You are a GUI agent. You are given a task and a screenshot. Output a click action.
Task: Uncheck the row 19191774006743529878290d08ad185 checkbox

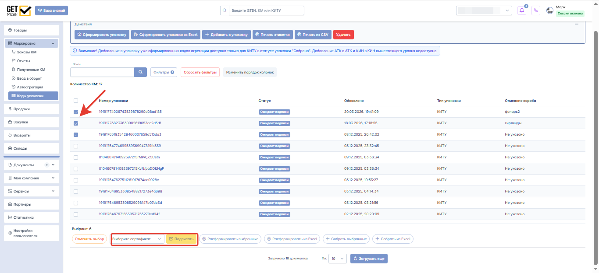pyautogui.click(x=76, y=112)
